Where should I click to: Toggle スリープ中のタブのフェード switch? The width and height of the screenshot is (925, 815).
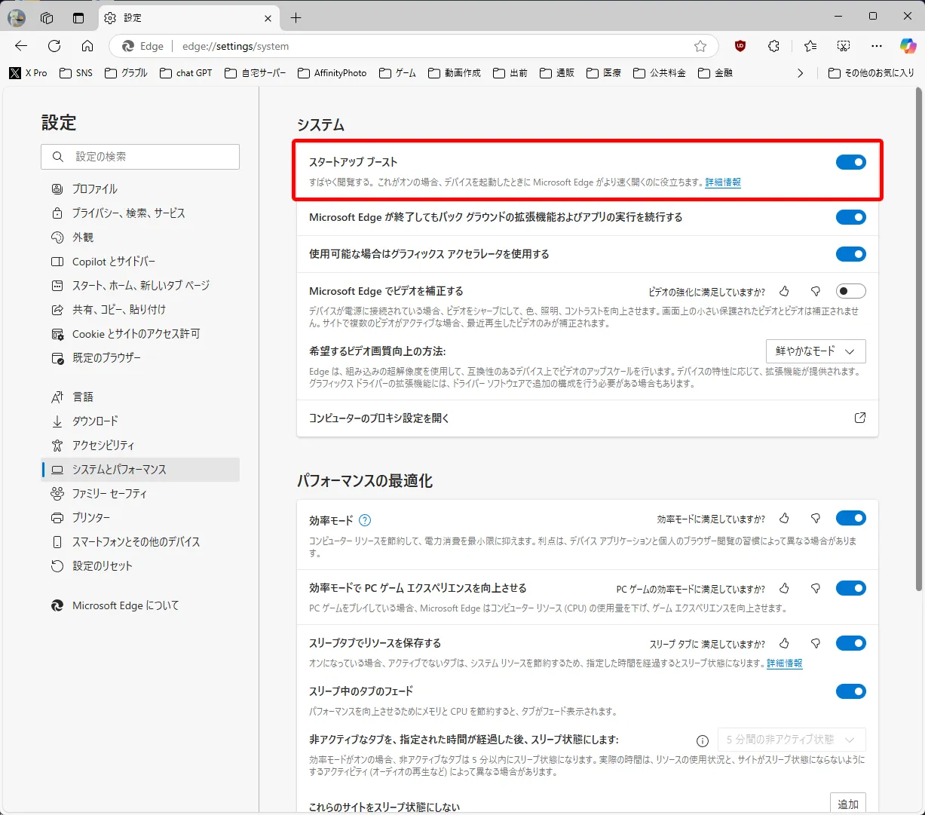pyautogui.click(x=851, y=691)
